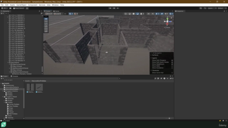
Task: Open the Jobs menu
Action: [x=48, y=5]
